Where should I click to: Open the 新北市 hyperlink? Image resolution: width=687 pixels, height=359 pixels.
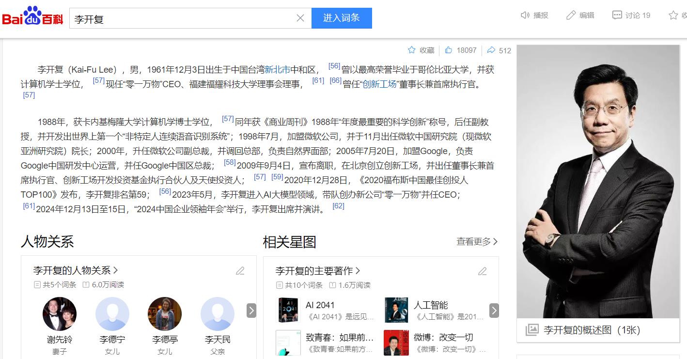tap(277, 69)
